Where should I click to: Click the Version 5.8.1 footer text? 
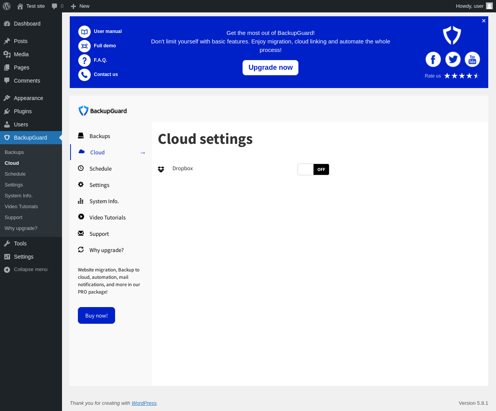474,403
